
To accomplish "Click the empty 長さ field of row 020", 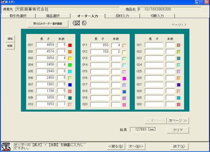I will point(100,104).
